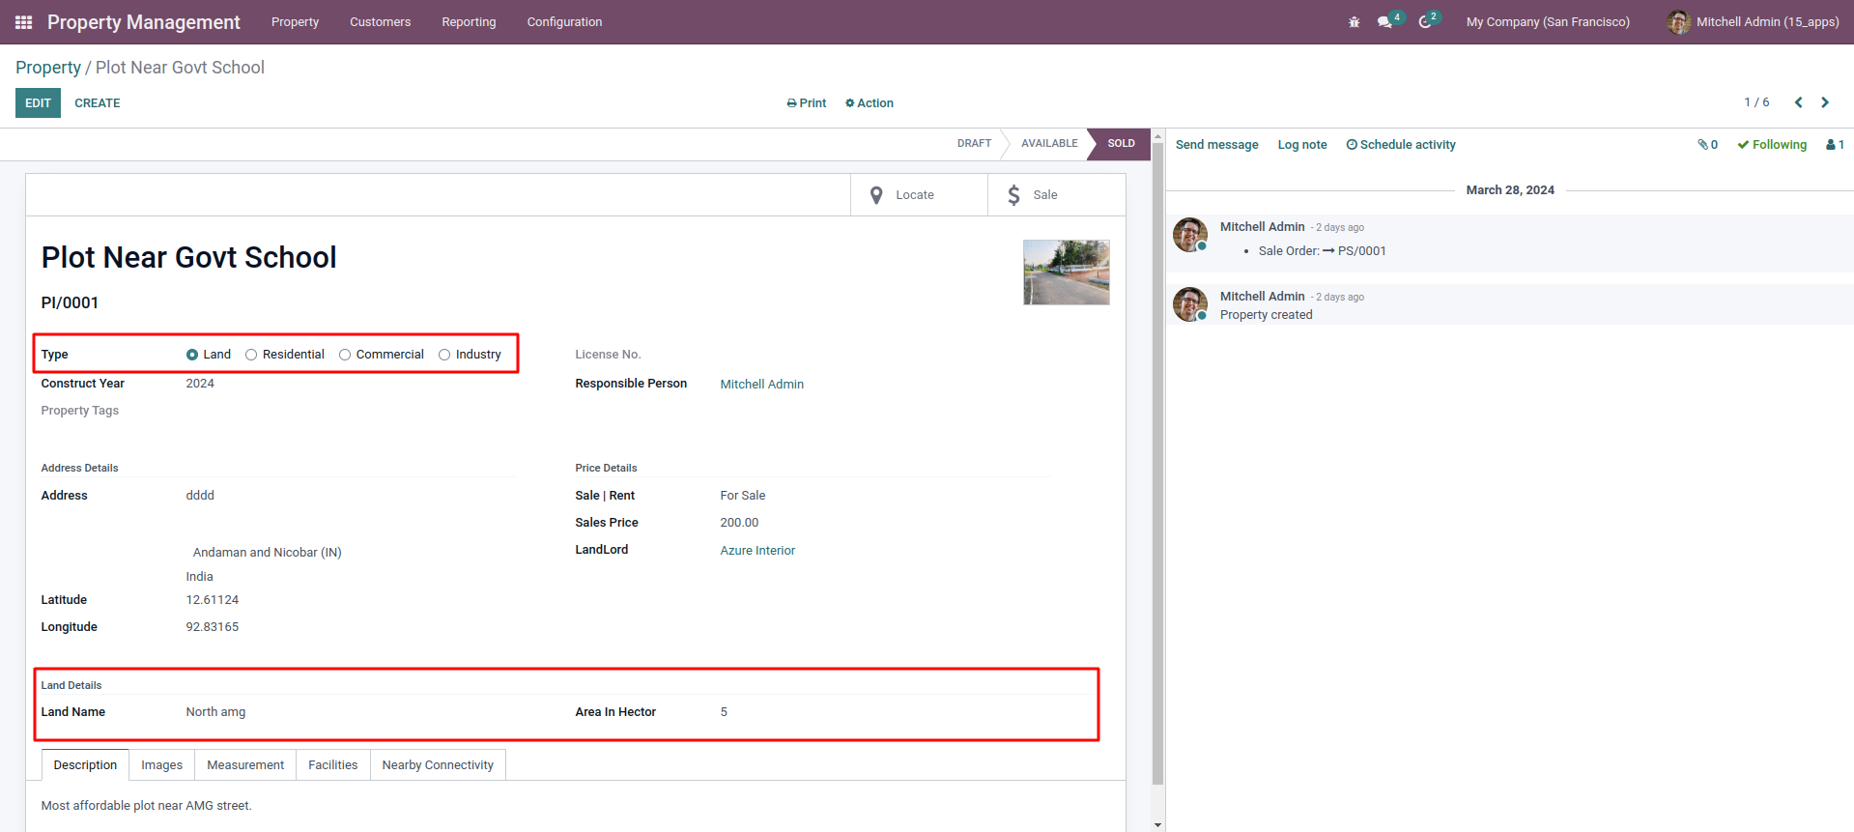Switch to the Nearby Connectivity tab
Image resolution: width=1854 pixels, height=832 pixels.
tap(438, 765)
